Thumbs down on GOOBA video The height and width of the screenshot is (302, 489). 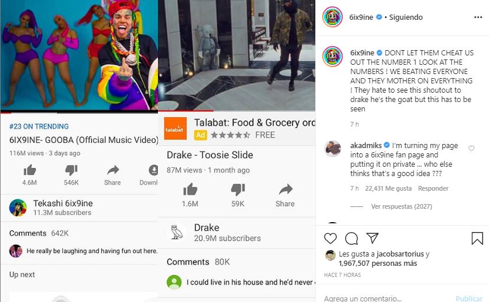[x=71, y=170]
